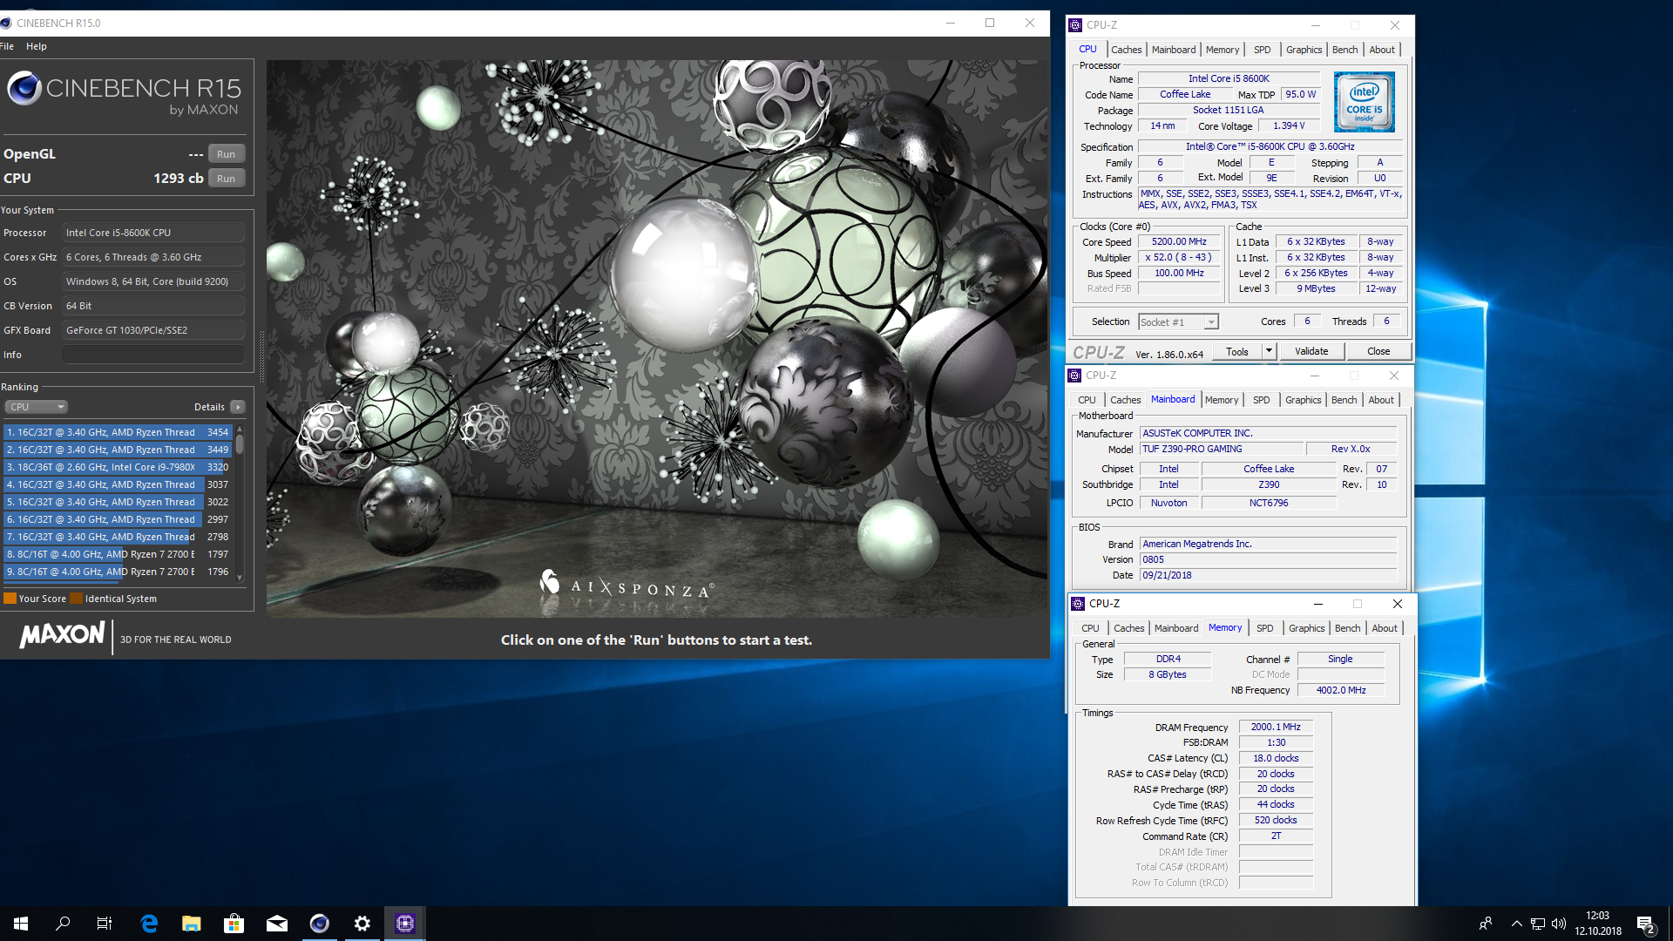Image resolution: width=1673 pixels, height=941 pixels.
Task: Open People icon in system tray
Action: (x=1486, y=924)
